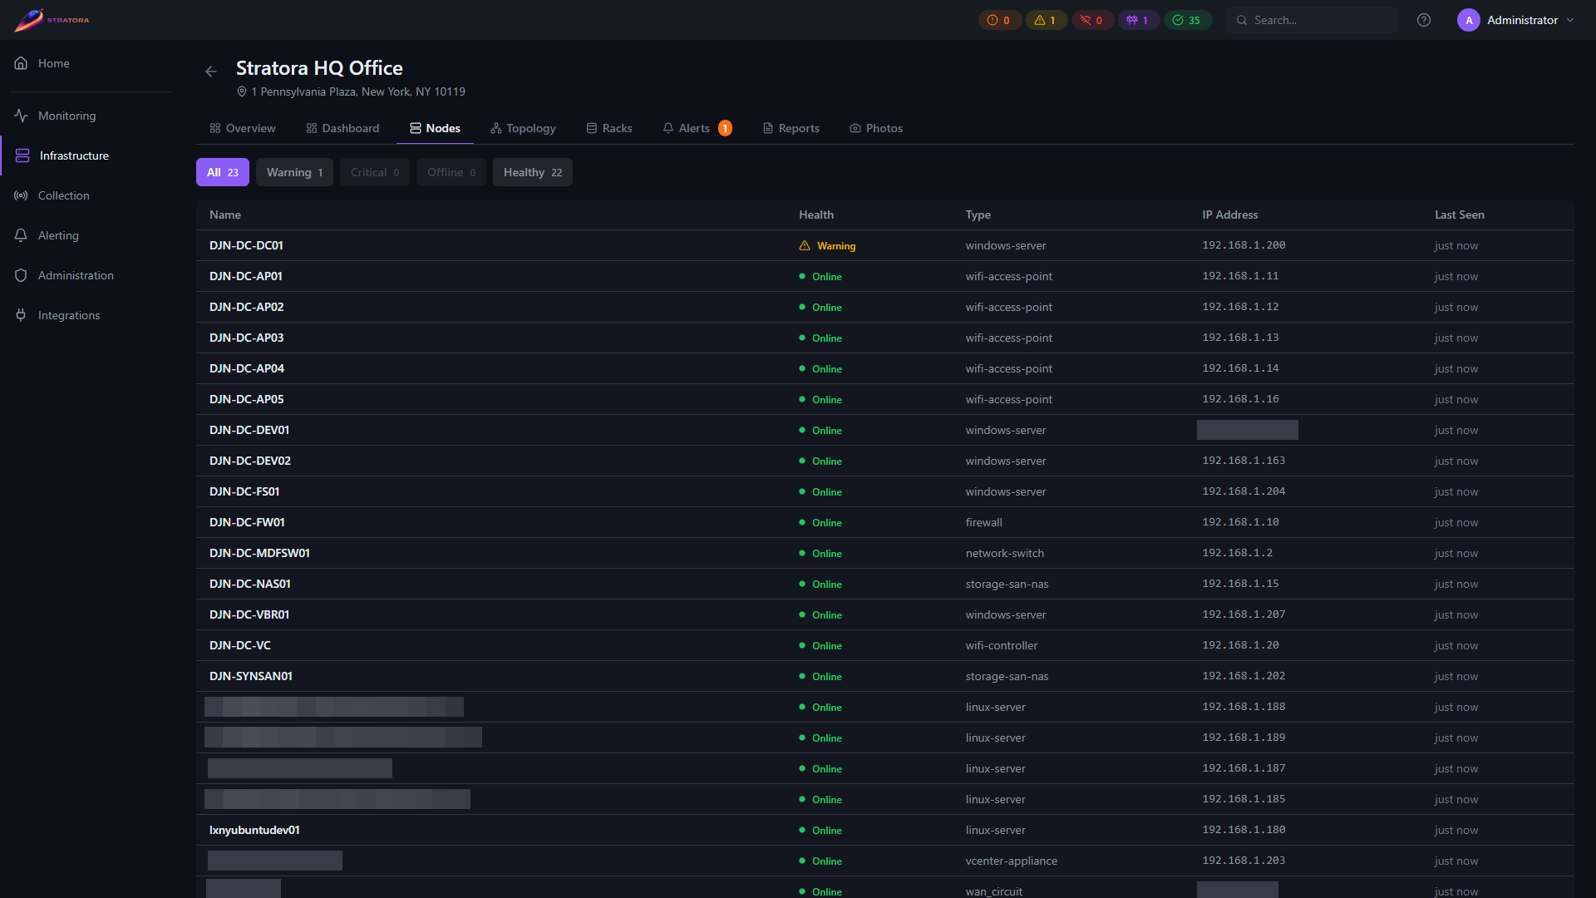Sort by the Last Seen column header

(x=1460, y=215)
